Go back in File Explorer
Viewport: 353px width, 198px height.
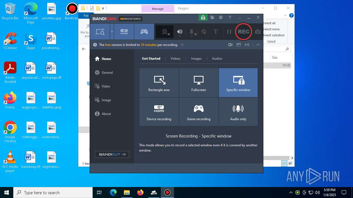click(x=84, y=49)
